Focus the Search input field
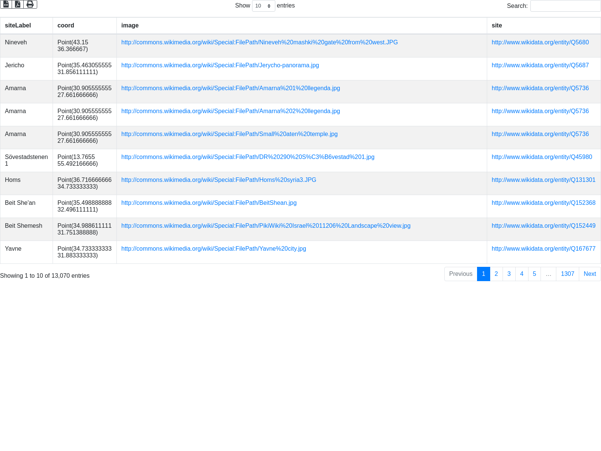Image resolution: width=601 pixels, height=451 pixels. [565, 6]
